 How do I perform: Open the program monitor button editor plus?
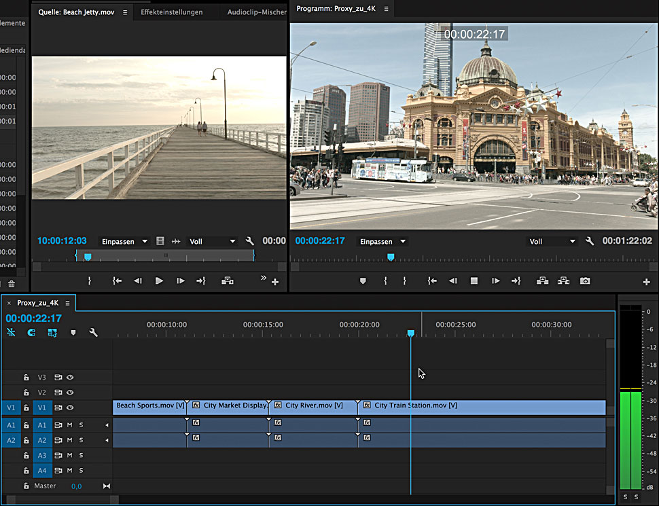tap(646, 282)
